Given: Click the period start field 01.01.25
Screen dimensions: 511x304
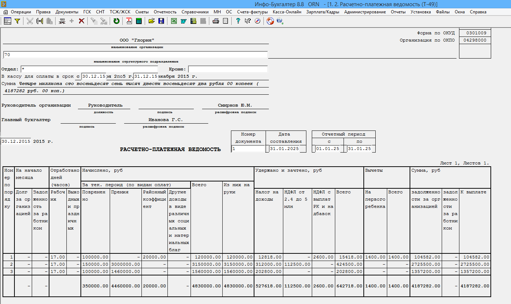Looking at the screenshot, I should tap(328, 149).
